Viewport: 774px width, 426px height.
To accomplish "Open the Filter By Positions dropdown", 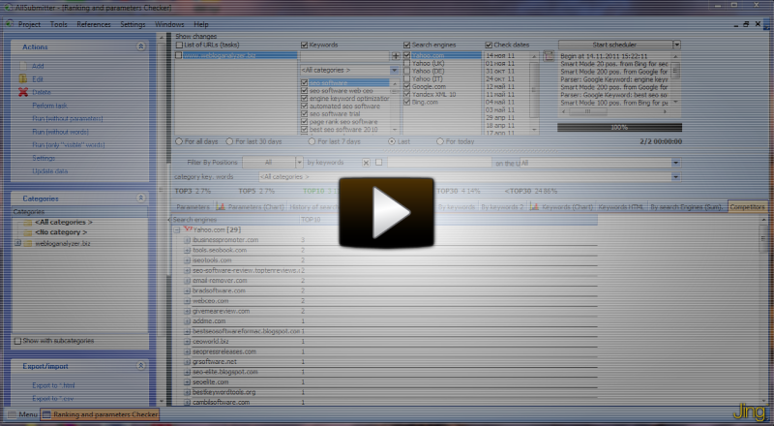I will point(298,163).
